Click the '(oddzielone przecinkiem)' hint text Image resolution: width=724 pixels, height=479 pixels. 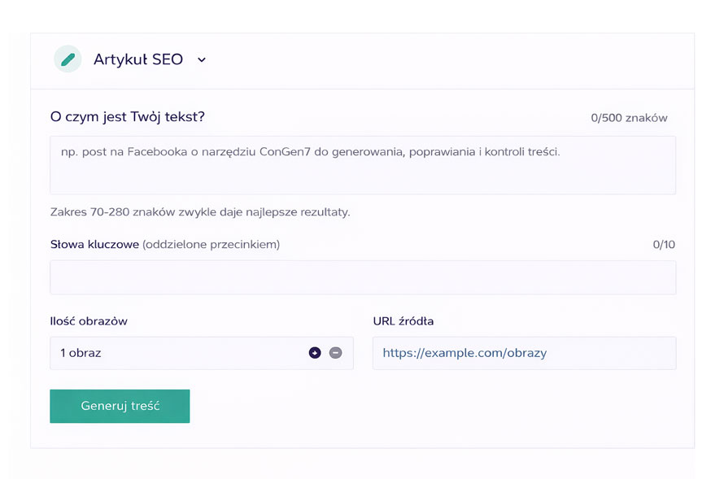pyautogui.click(x=211, y=245)
